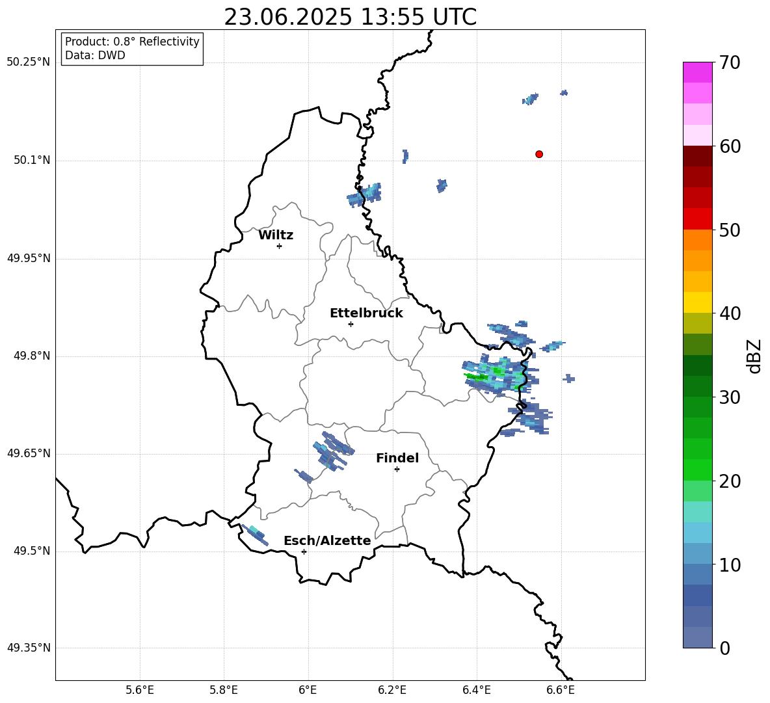Click the Ettelbruck station label
The height and width of the screenshot is (703, 770).
tap(366, 313)
